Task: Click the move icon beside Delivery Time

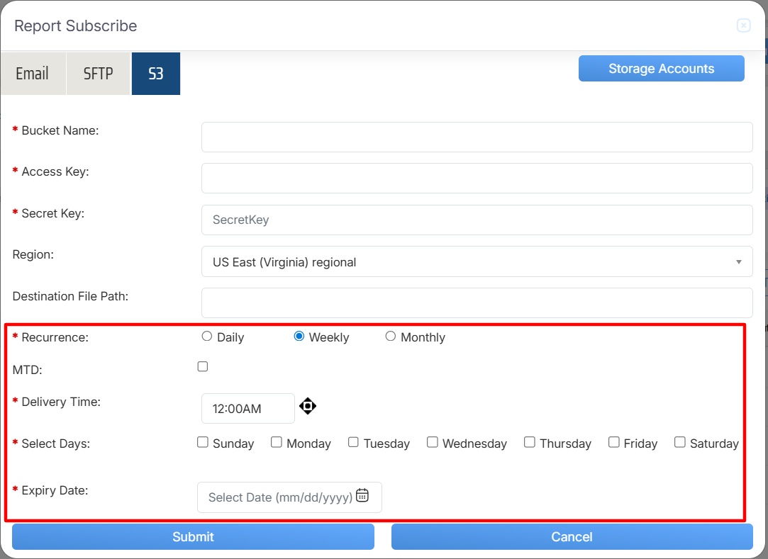Action: (x=308, y=406)
